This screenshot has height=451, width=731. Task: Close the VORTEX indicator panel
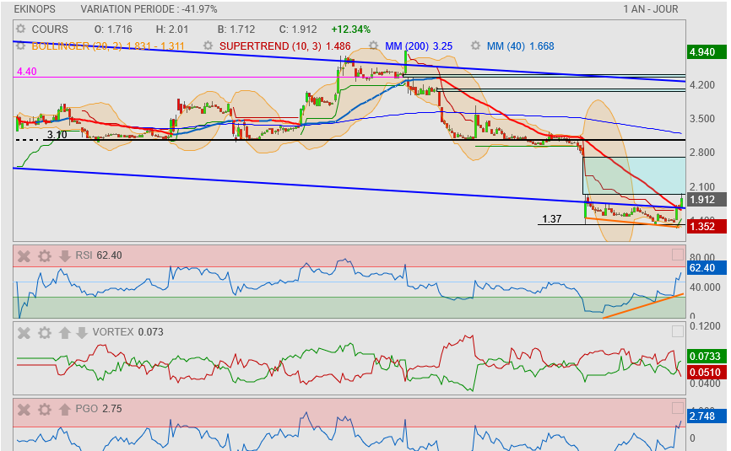point(24,332)
